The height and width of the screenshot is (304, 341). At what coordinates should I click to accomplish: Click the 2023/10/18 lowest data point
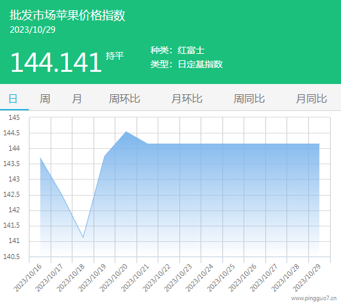click(83, 237)
